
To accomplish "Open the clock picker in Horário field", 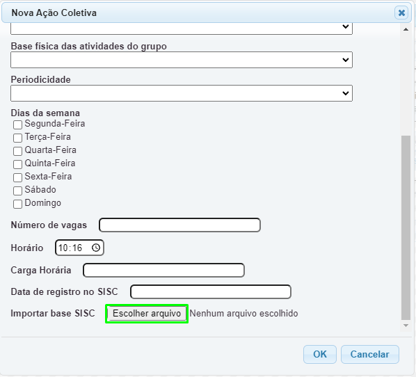I will pyautogui.click(x=96, y=248).
